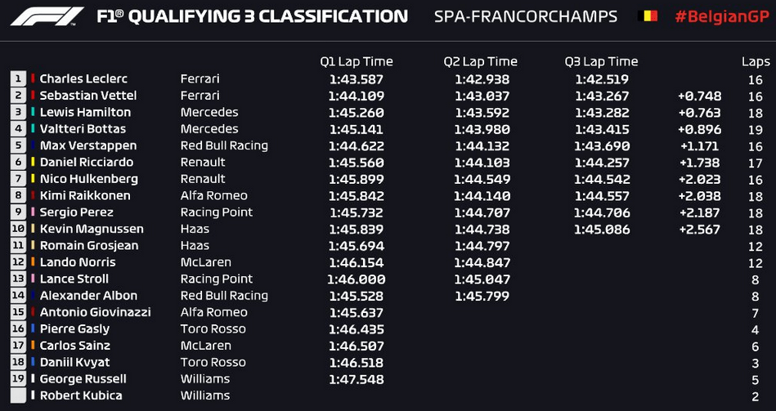Click George Russell's Q1 time 1:47.548
776x411 pixels.
tap(357, 379)
